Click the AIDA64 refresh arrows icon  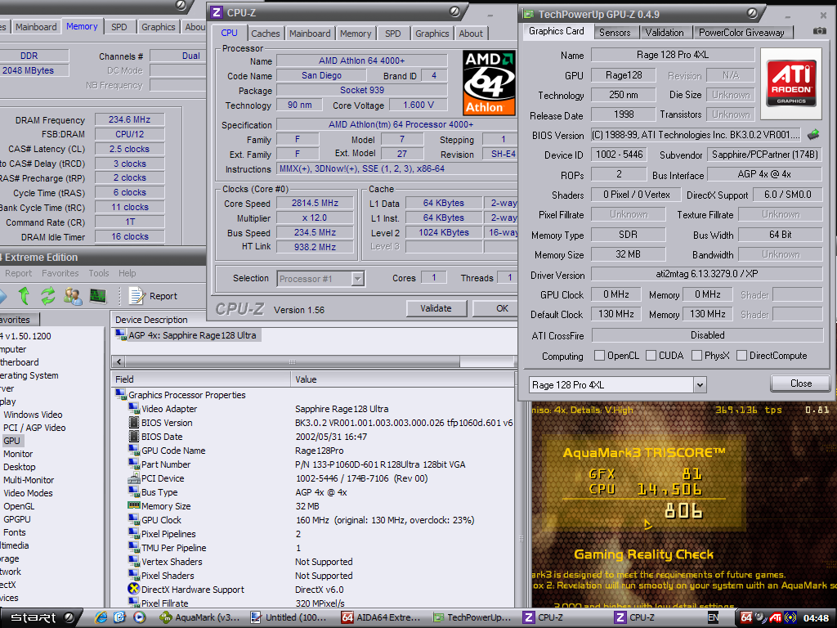point(48,295)
